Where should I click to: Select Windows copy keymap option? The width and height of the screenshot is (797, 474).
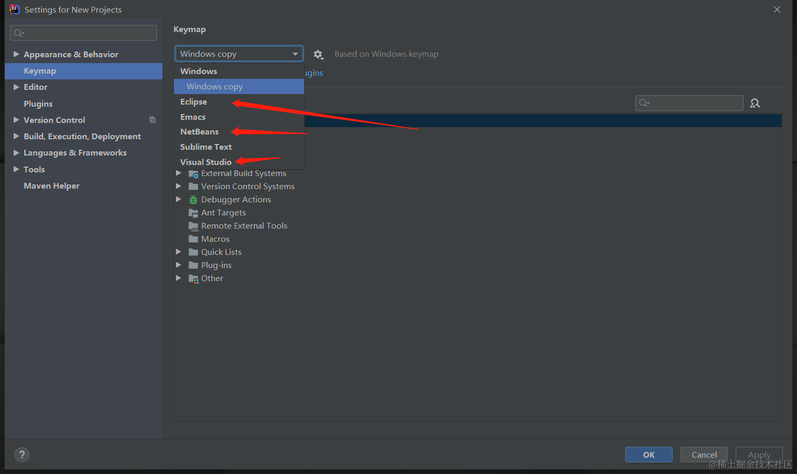point(239,86)
